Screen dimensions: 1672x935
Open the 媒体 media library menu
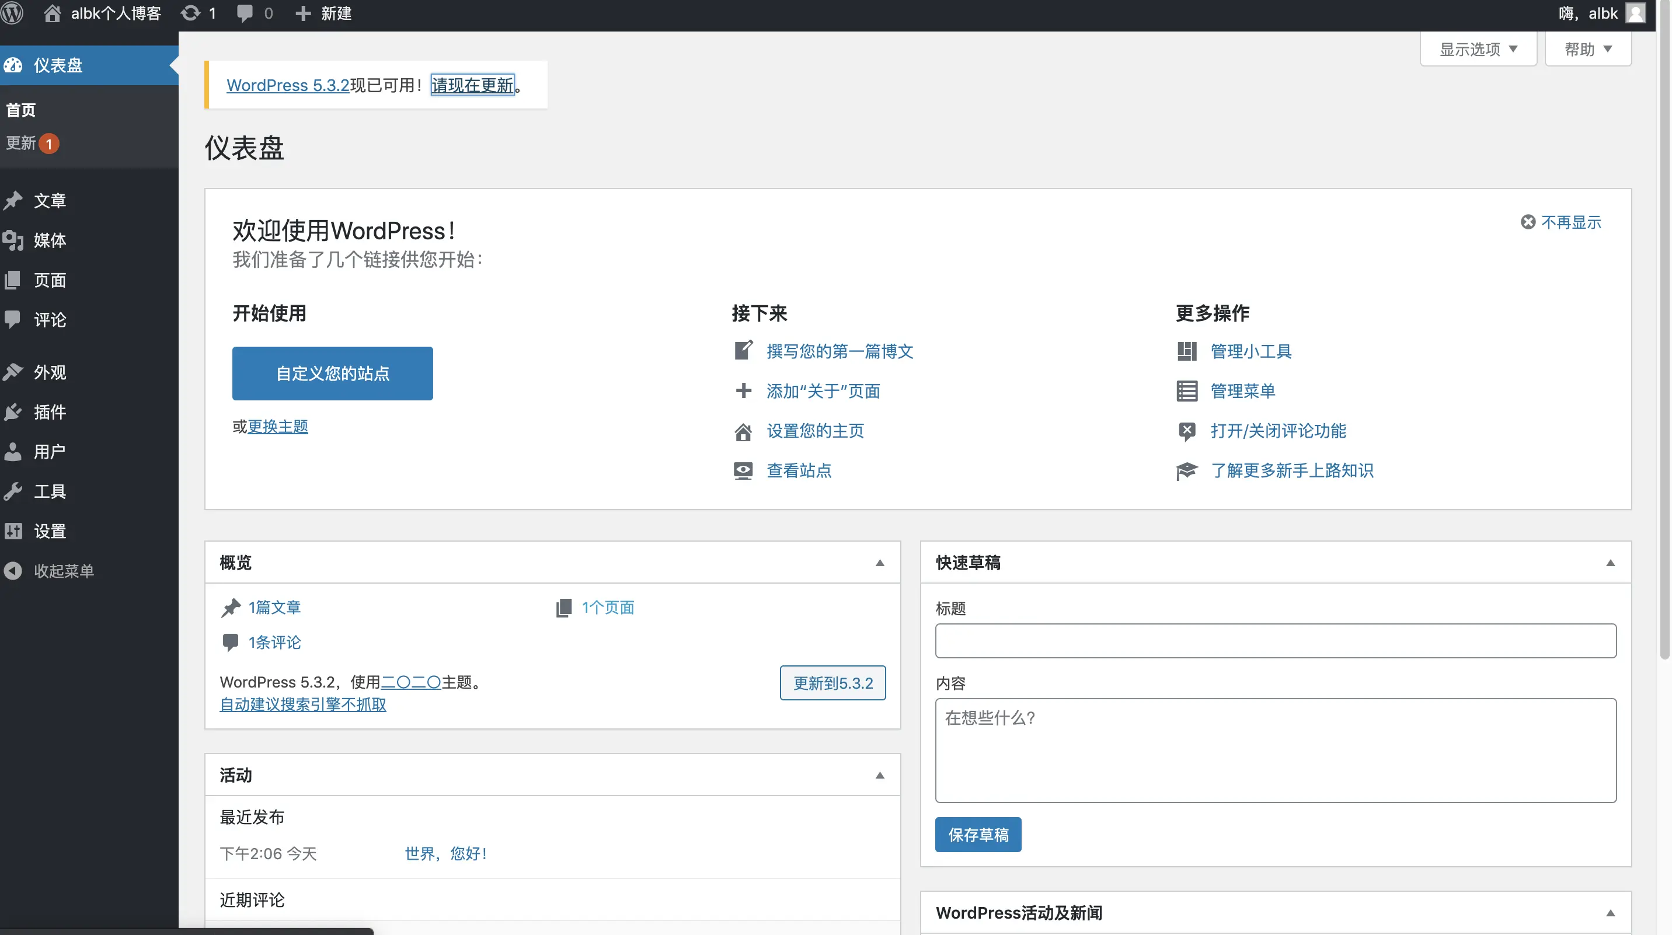49,240
